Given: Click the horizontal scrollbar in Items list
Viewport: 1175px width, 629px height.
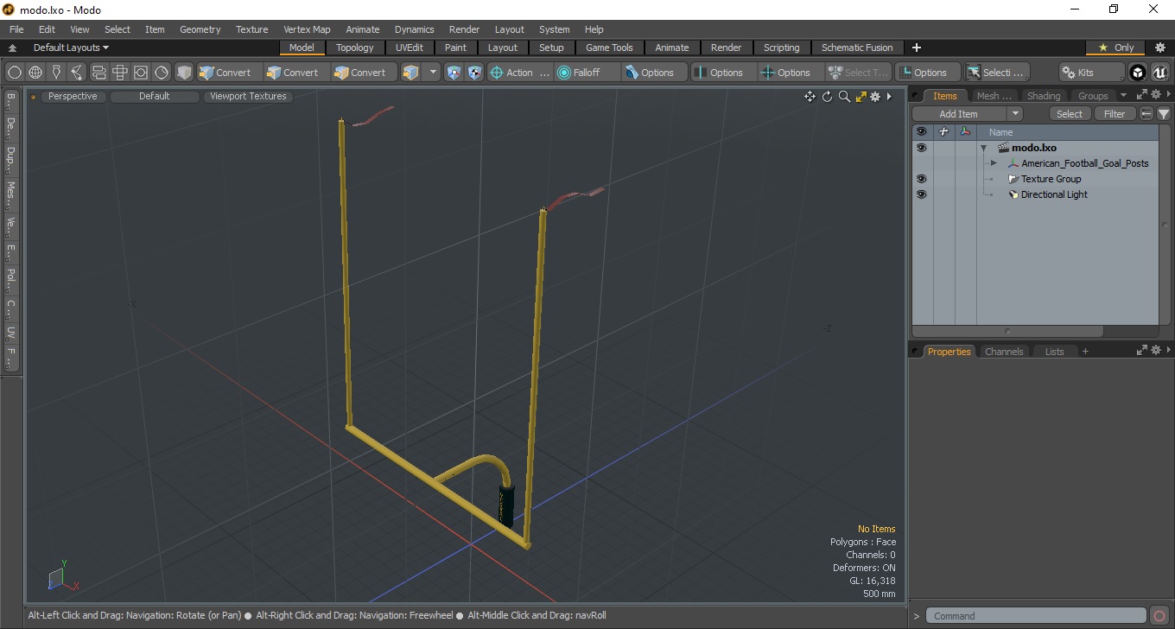Looking at the screenshot, I should tap(1007, 331).
